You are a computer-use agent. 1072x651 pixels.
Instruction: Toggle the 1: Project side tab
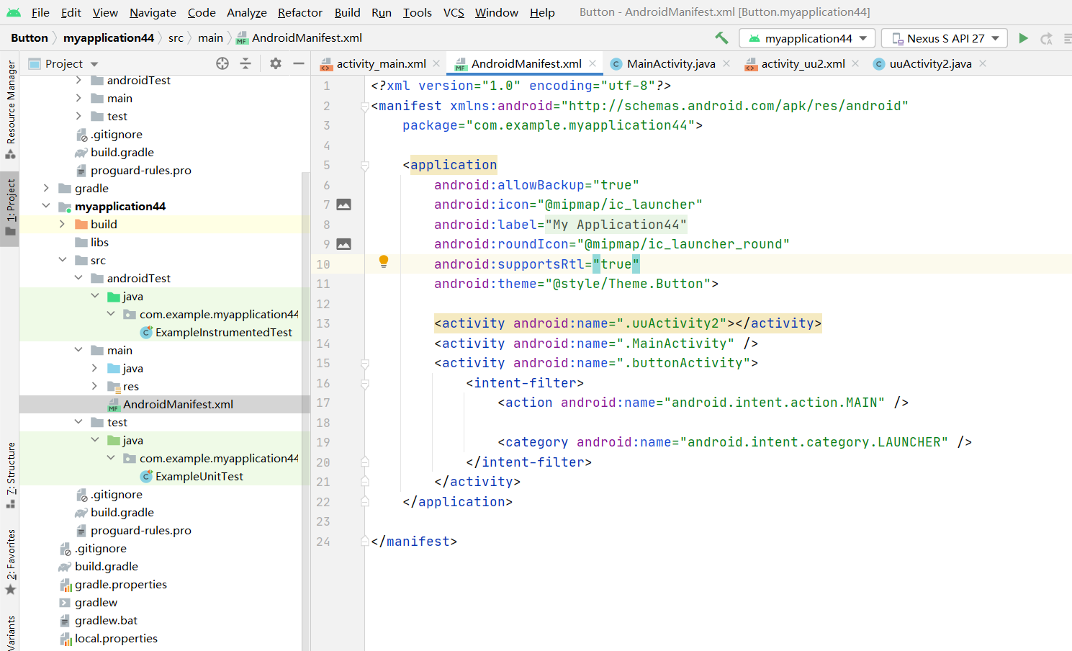tap(10, 208)
